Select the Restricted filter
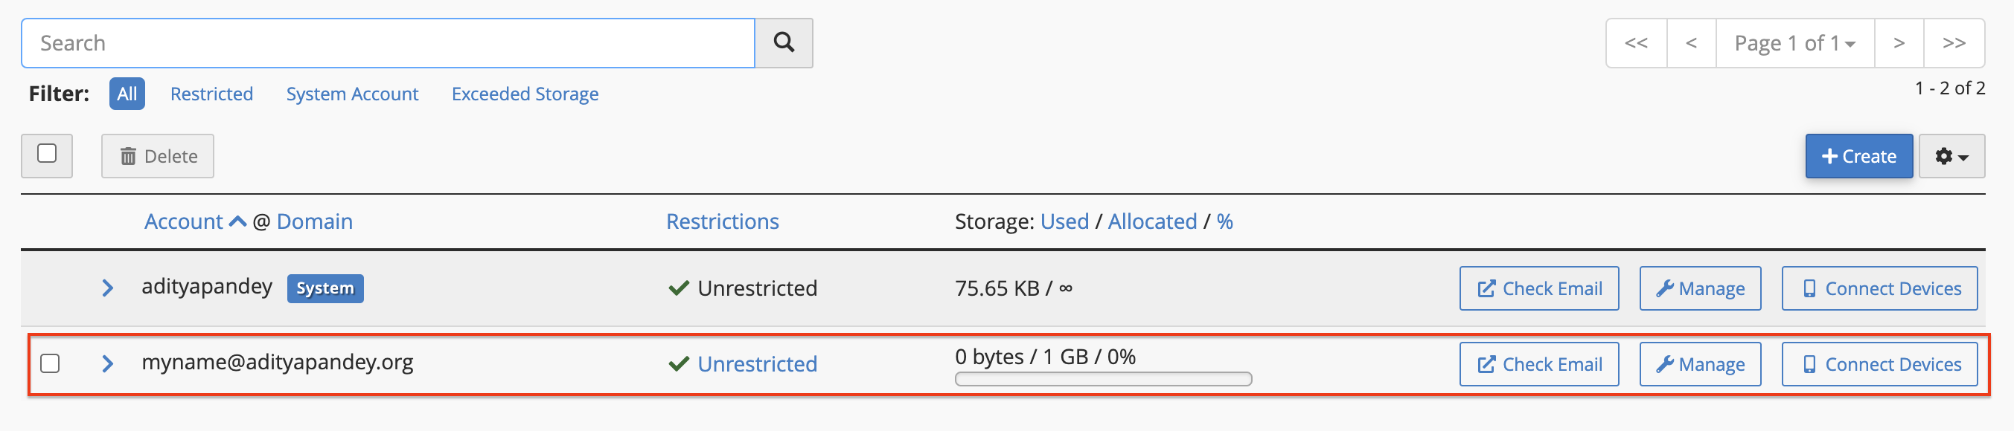The width and height of the screenshot is (2014, 431). click(212, 94)
